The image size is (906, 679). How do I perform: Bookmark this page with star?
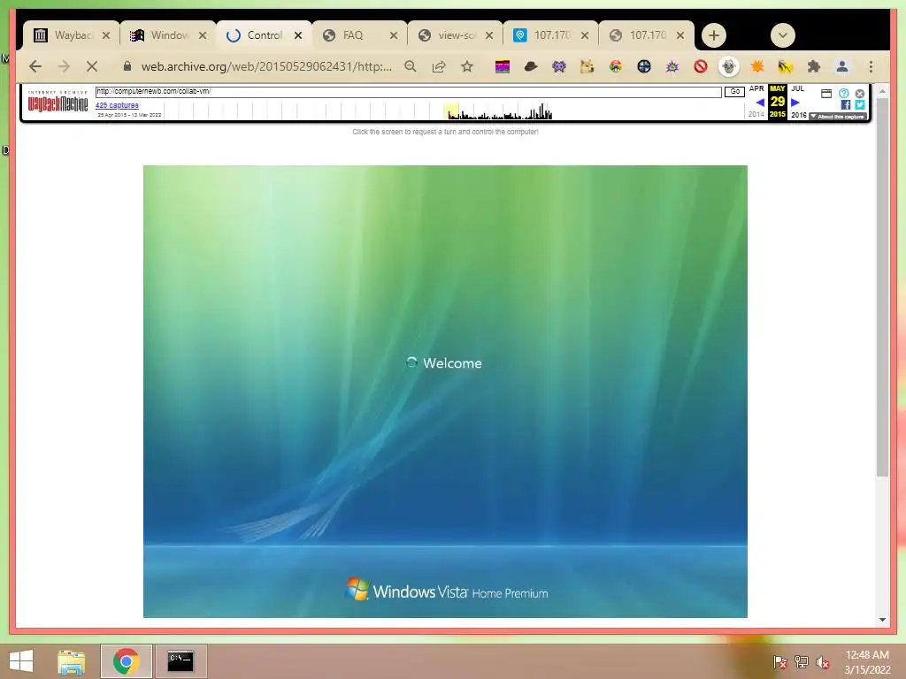[467, 66]
